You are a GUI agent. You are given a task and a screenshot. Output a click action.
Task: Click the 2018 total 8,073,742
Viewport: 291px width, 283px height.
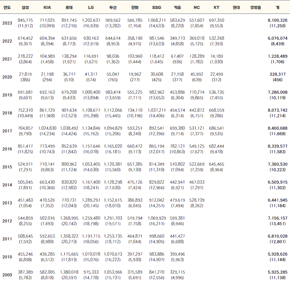point(278,110)
